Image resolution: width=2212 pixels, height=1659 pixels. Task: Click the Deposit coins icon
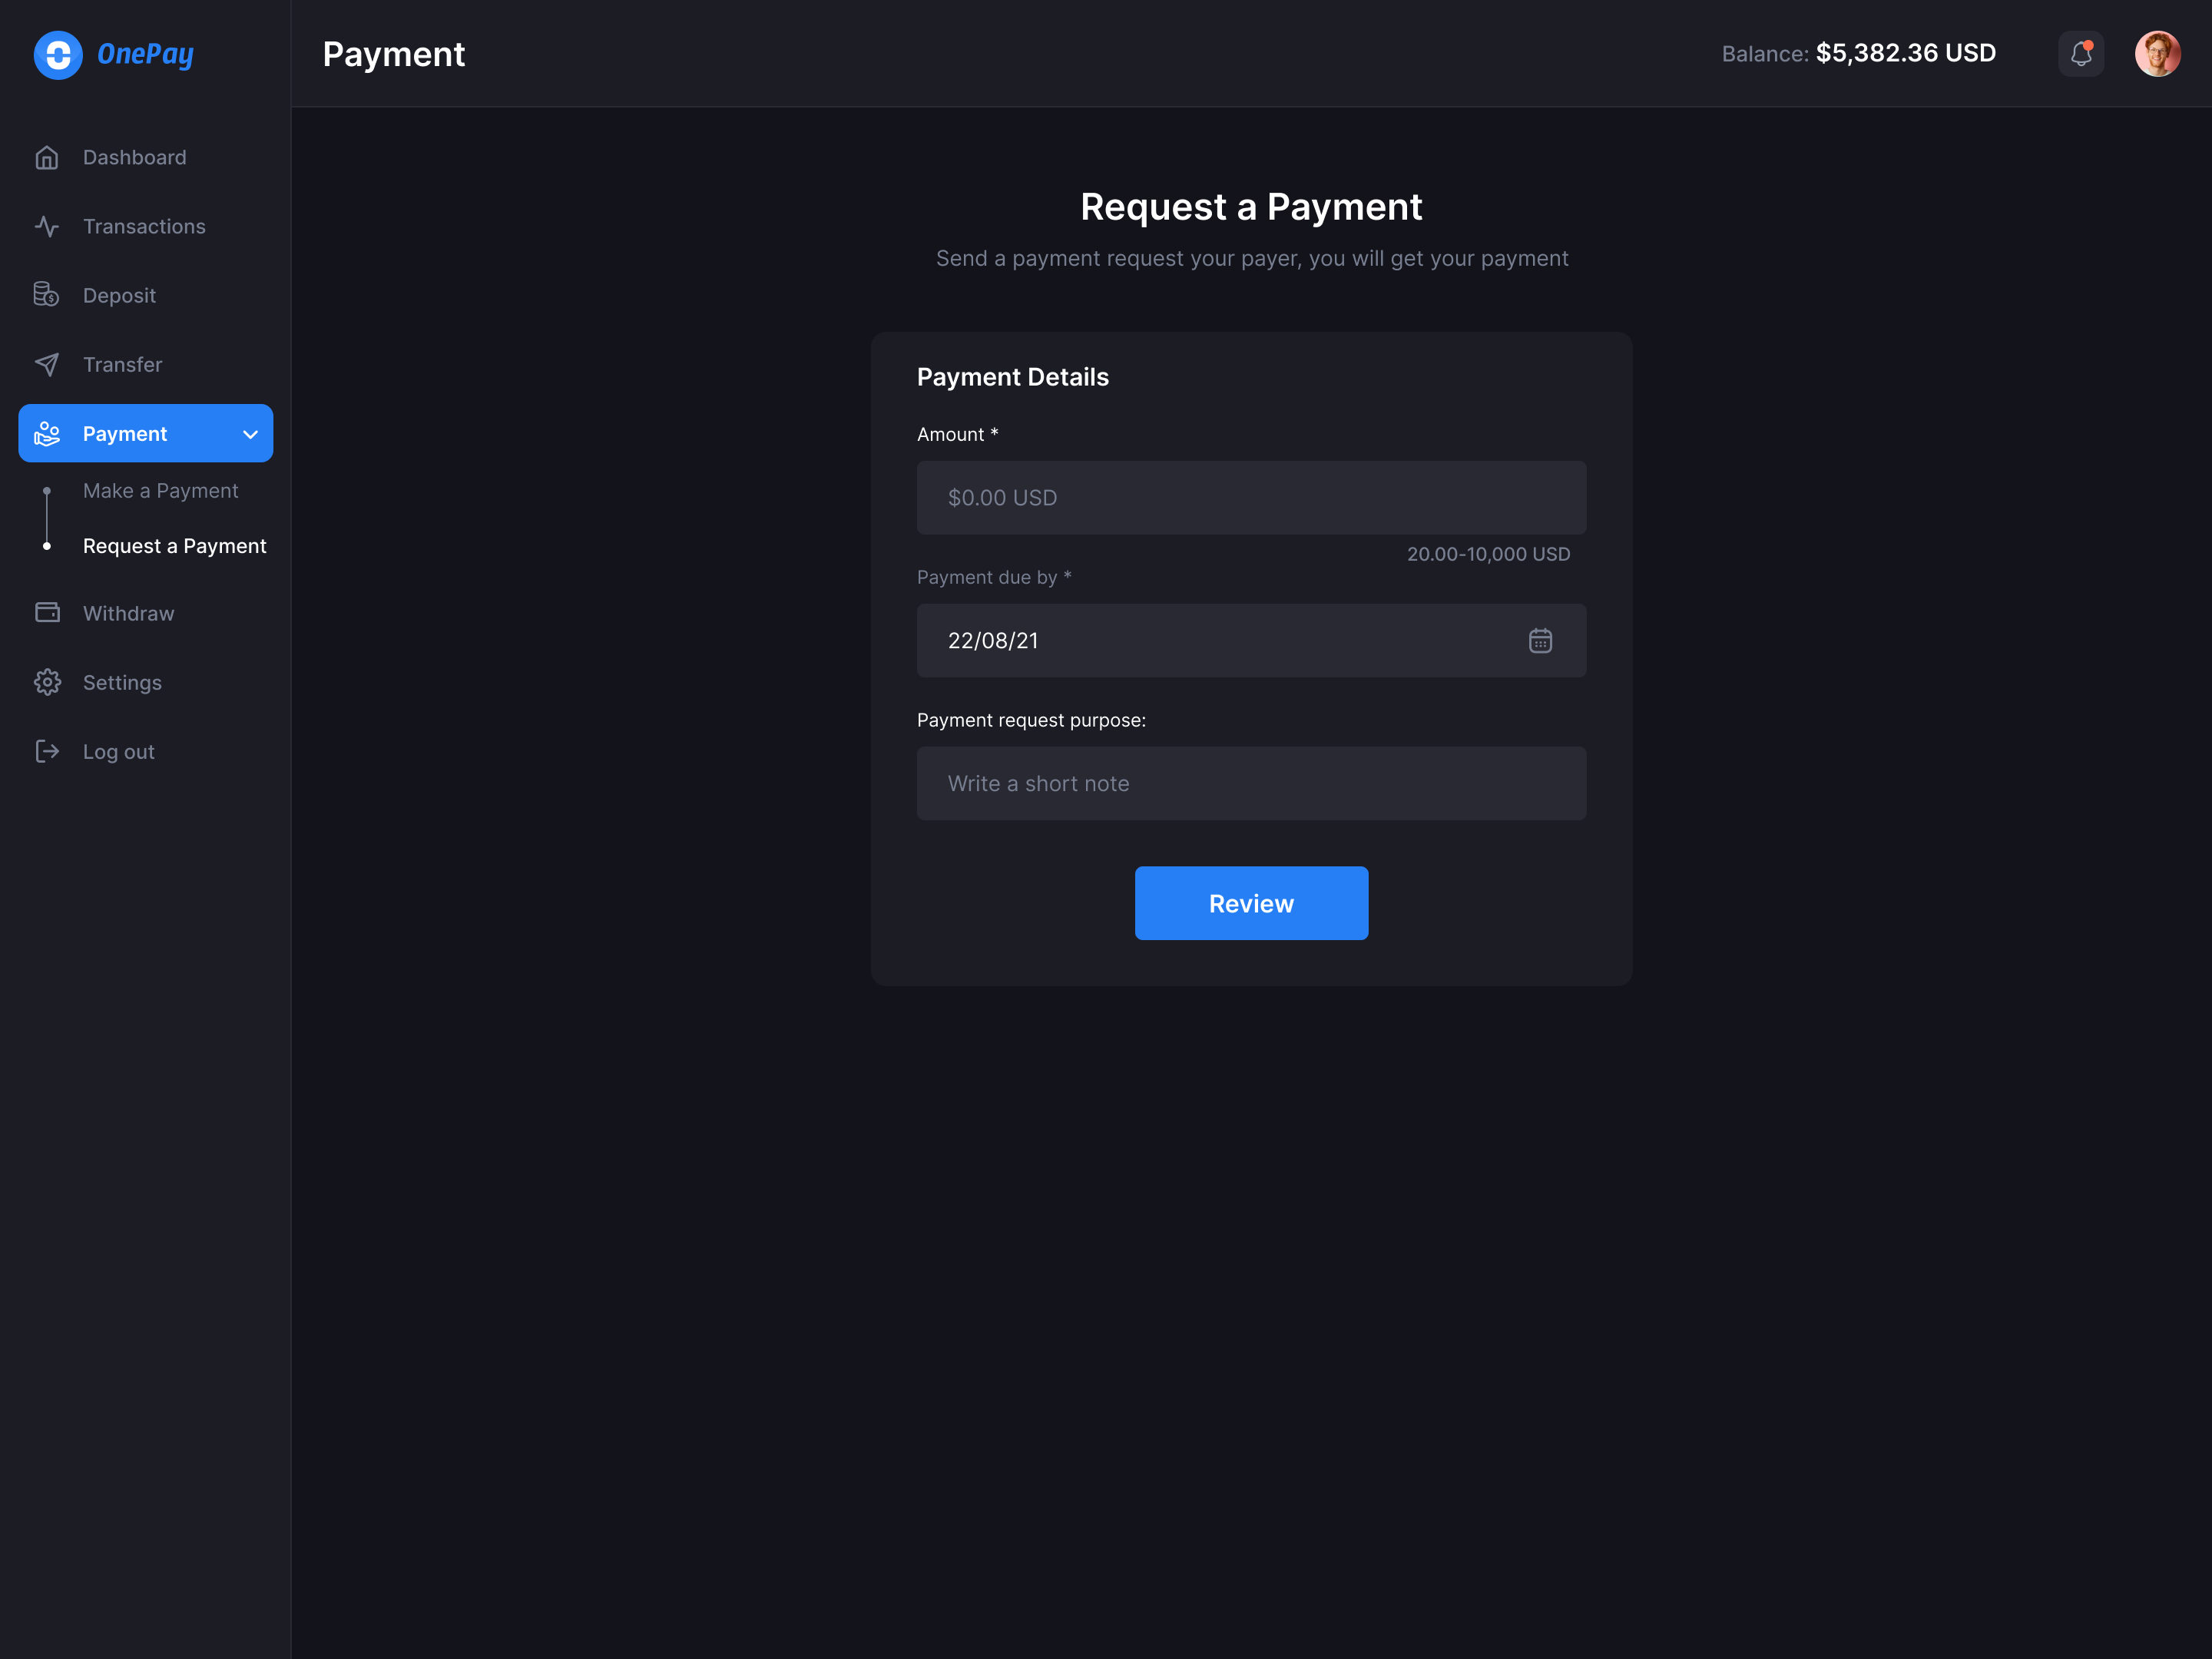[47, 295]
